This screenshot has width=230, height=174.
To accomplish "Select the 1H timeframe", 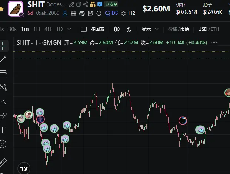I will pos(37,29).
